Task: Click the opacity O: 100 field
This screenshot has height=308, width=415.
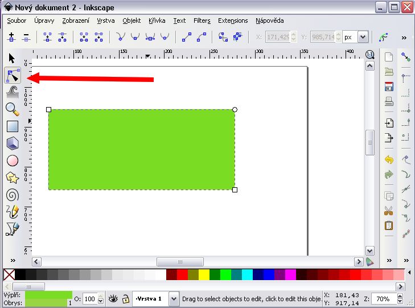Action: pos(91,299)
